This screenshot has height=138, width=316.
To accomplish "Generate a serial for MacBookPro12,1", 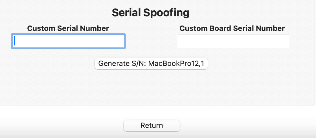I will (151, 64).
